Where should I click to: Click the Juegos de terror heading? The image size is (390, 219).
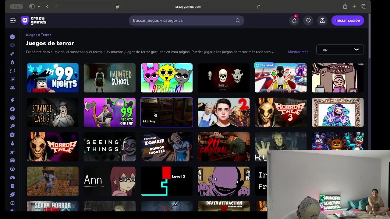pos(50,43)
